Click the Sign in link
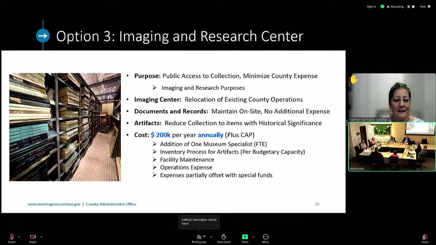This screenshot has width=436, height=245. pos(371,6)
